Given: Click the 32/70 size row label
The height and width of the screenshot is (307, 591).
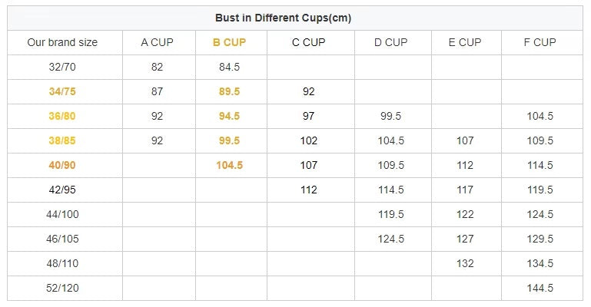Looking at the screenshot, I should pos(62,67).
